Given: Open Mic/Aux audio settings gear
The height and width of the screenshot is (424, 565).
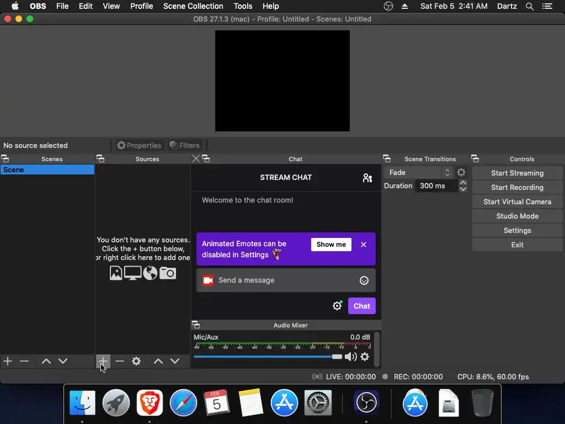Looking at the screenshot, I should tap(365, 357).
